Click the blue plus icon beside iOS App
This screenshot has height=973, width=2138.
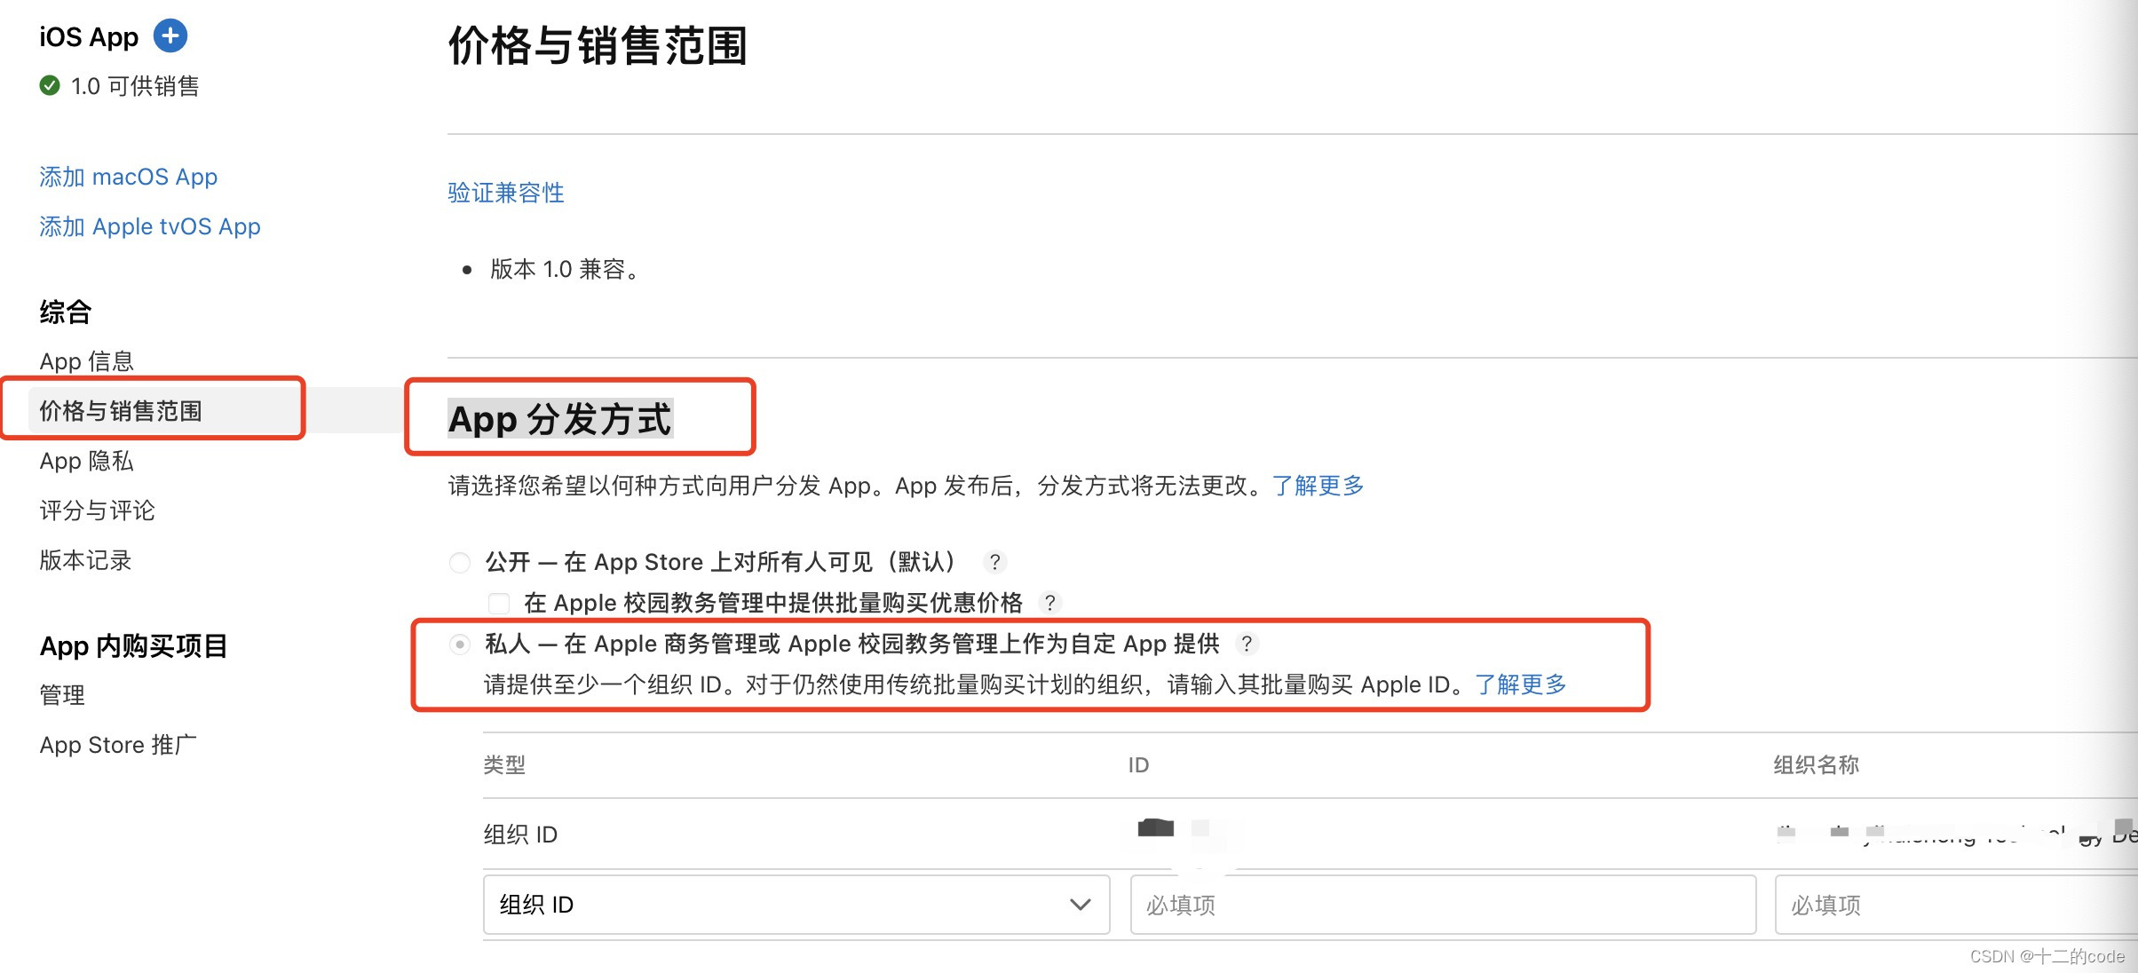tap(170, 36)
